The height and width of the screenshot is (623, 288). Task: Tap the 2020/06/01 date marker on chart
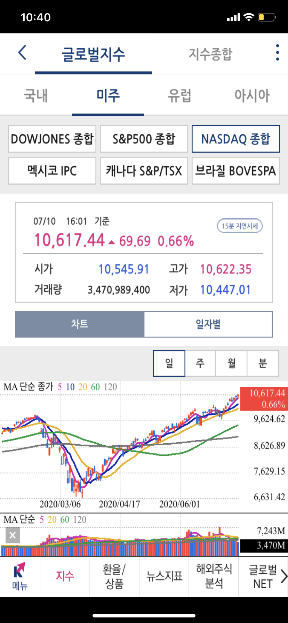tap(179, 504)
